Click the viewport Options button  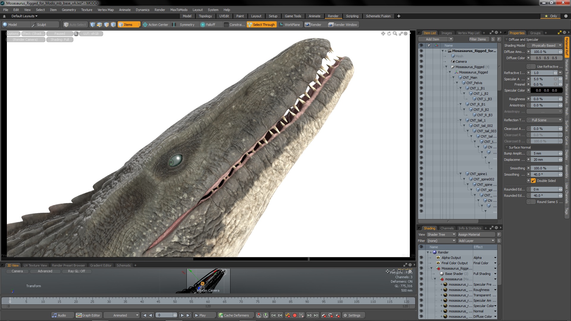pos(13,34)
